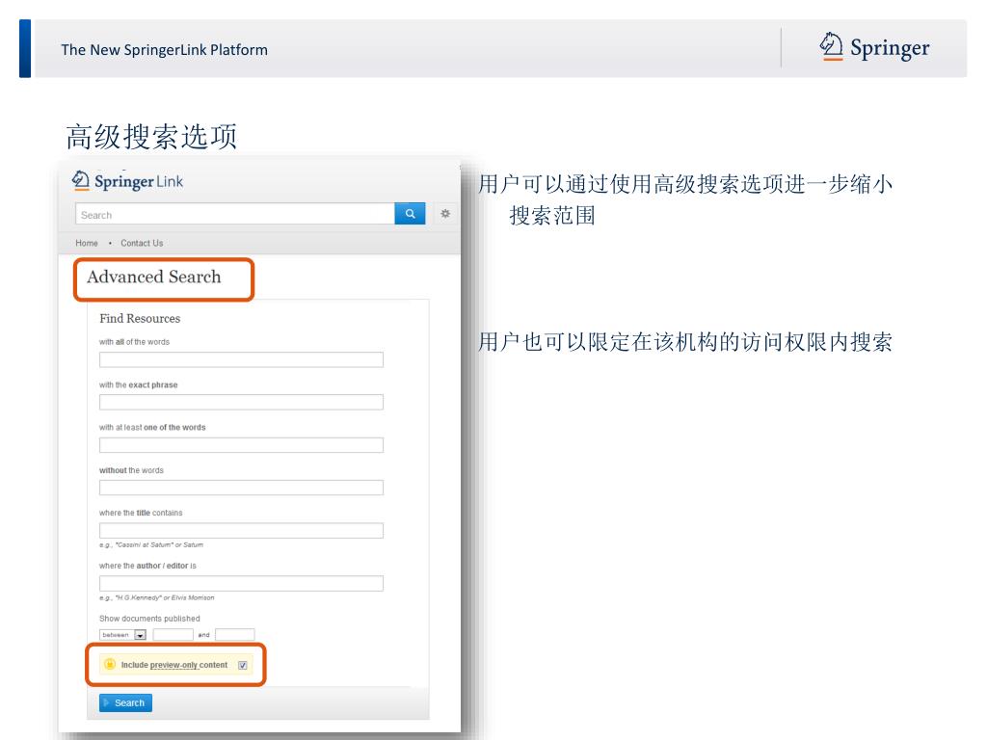Click the yellow lock preview-only icon

point(110,665)
